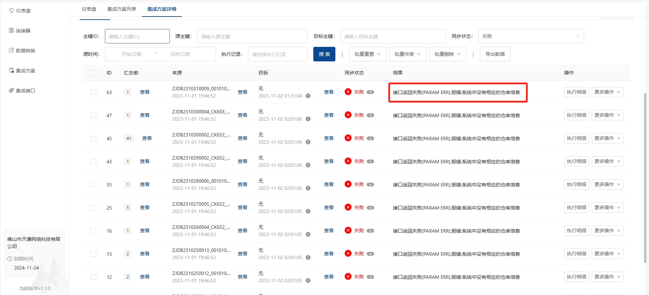The width and height of the screenshot is (649, 295).
Task: Click the 集成方案 sidebar icon
Action: (11, 71)
